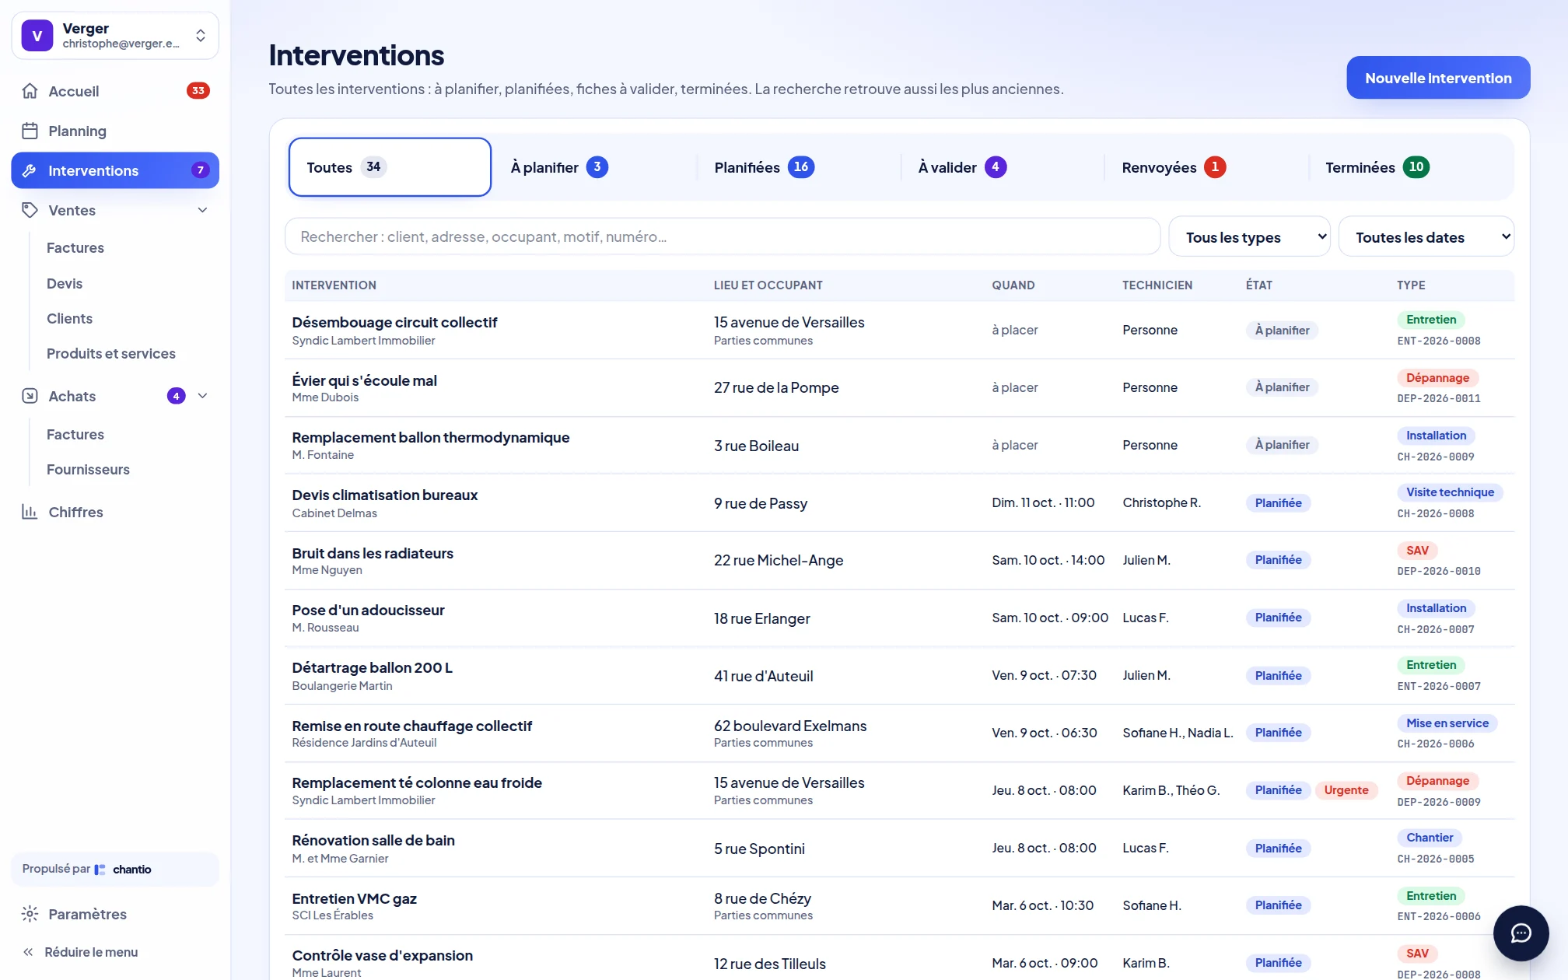Click the Urgente badge
Image resolution: width=1568 pixels, height=980 pixels.
[x=1346, y=790]
